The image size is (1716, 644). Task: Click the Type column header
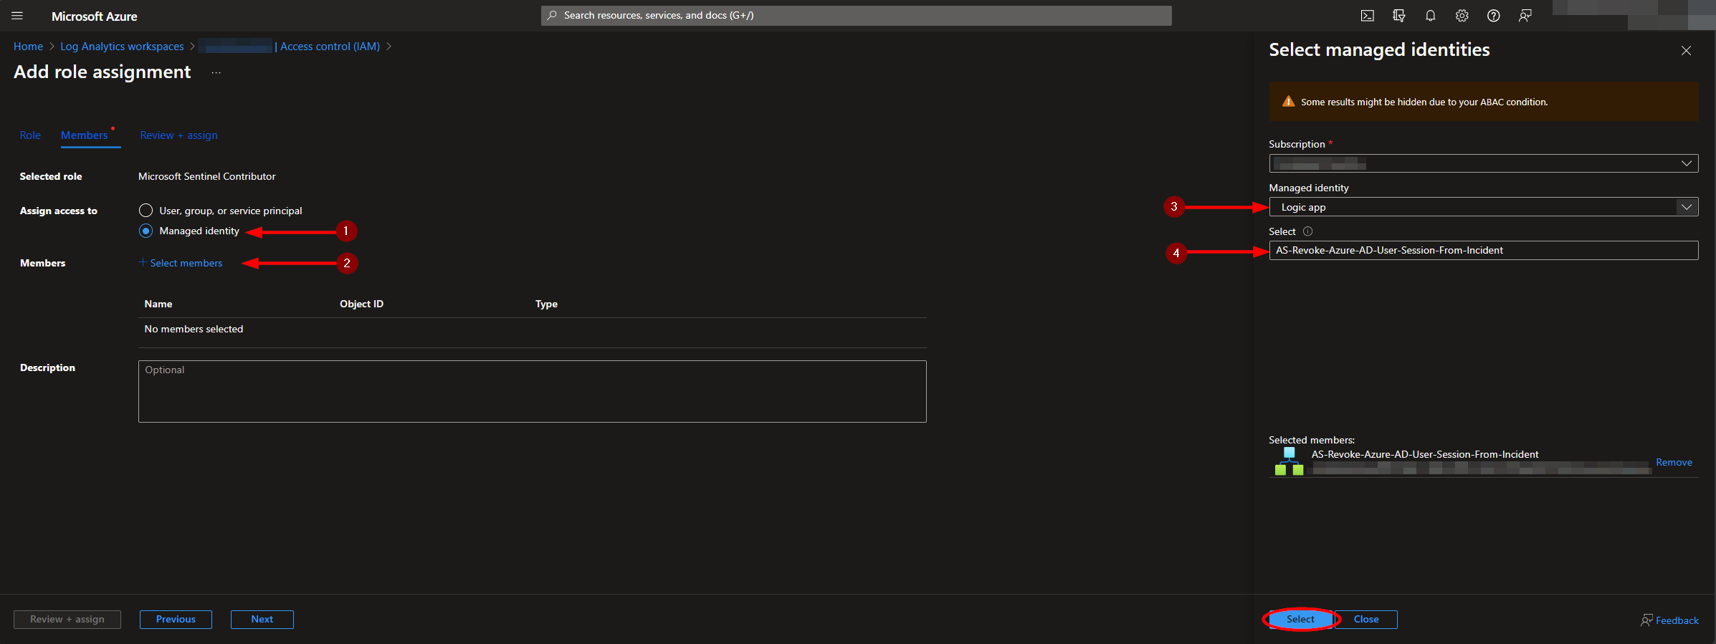pyautogui.click(x=546, y=304)
